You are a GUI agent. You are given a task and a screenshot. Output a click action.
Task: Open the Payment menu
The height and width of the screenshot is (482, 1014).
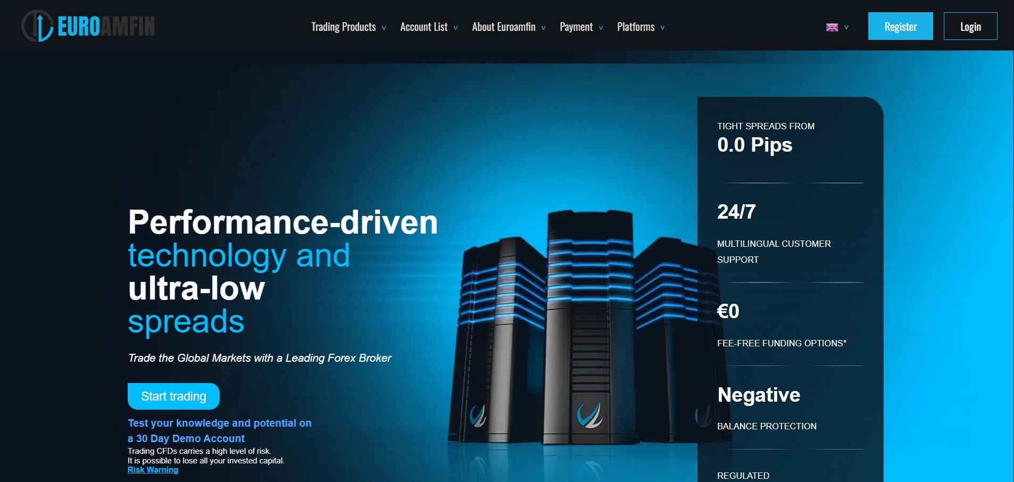576,27
